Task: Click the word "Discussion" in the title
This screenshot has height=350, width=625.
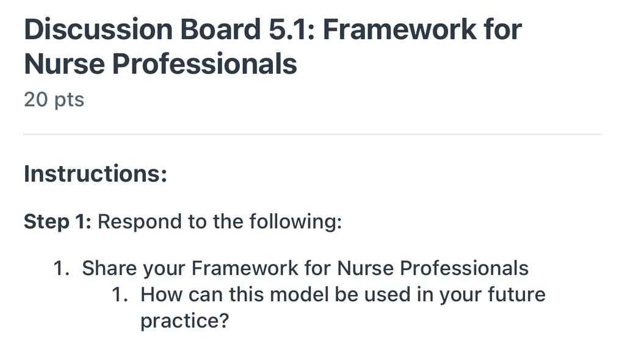Action: (98, 30)
